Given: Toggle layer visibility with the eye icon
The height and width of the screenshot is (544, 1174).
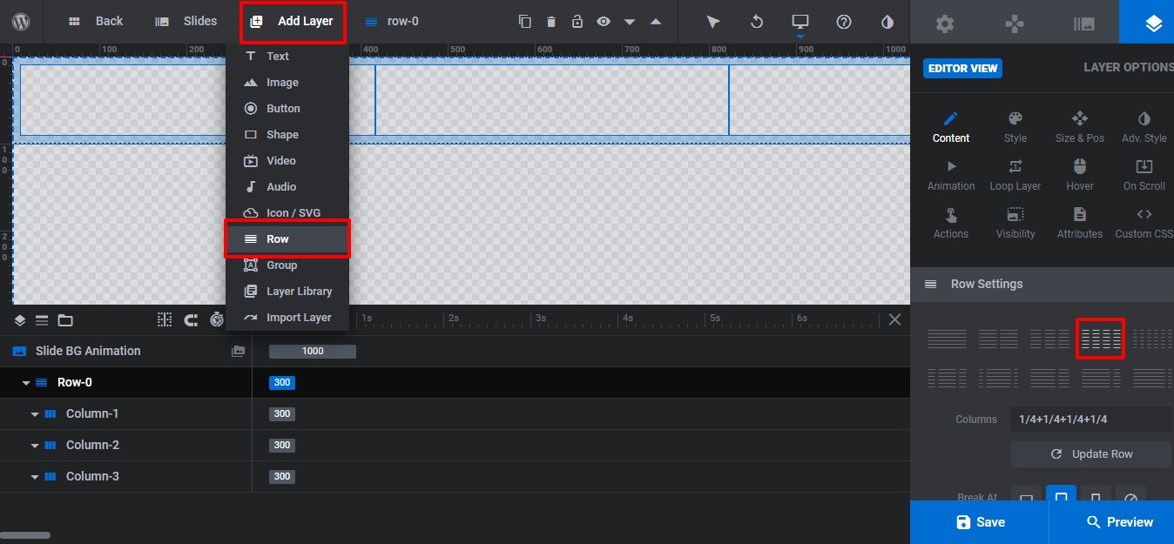Looking at the screenshot, I should click(604, 22).
